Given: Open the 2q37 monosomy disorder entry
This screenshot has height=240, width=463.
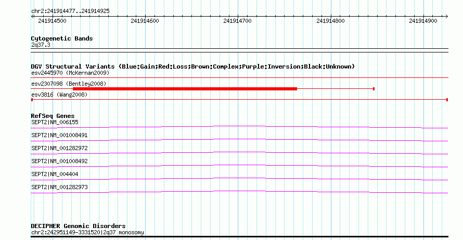Looking at the screenshot, I should 87,233.
